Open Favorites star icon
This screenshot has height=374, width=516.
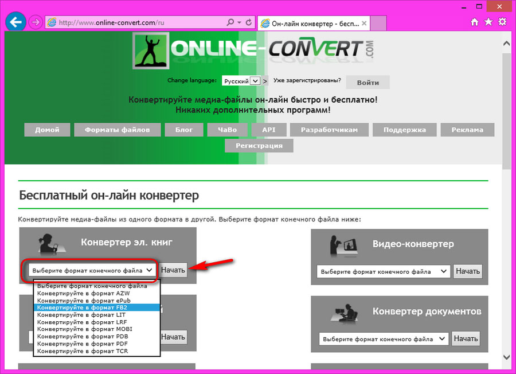coord(488,22)
